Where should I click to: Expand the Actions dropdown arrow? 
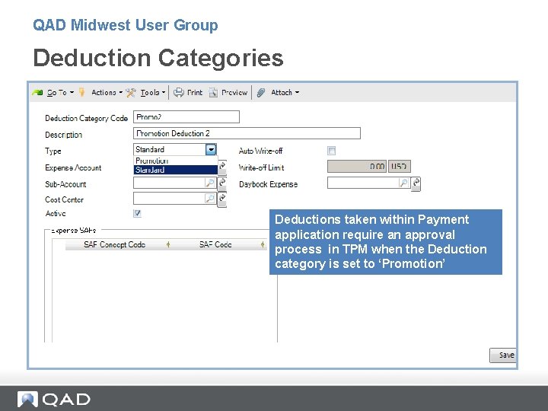tap(121, 93)
